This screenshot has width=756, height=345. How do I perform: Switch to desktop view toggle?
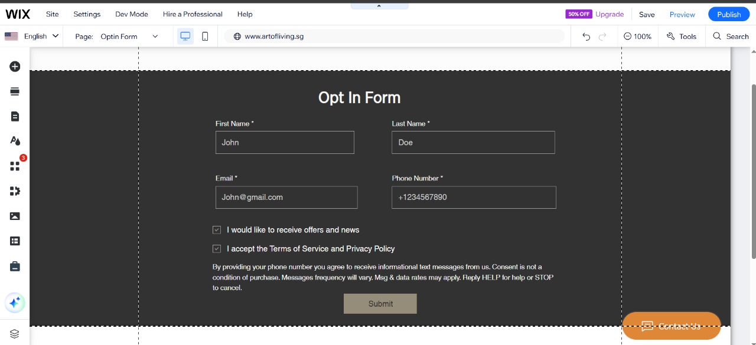coord(185,37)
